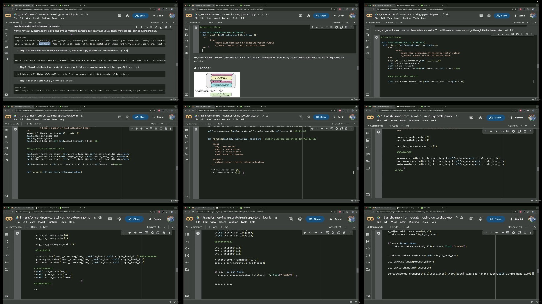Open the terminal icon below the '# 32*' key.view cell
Image resolution: width=542 pixels, height=304 pixels.
point(368,195)
